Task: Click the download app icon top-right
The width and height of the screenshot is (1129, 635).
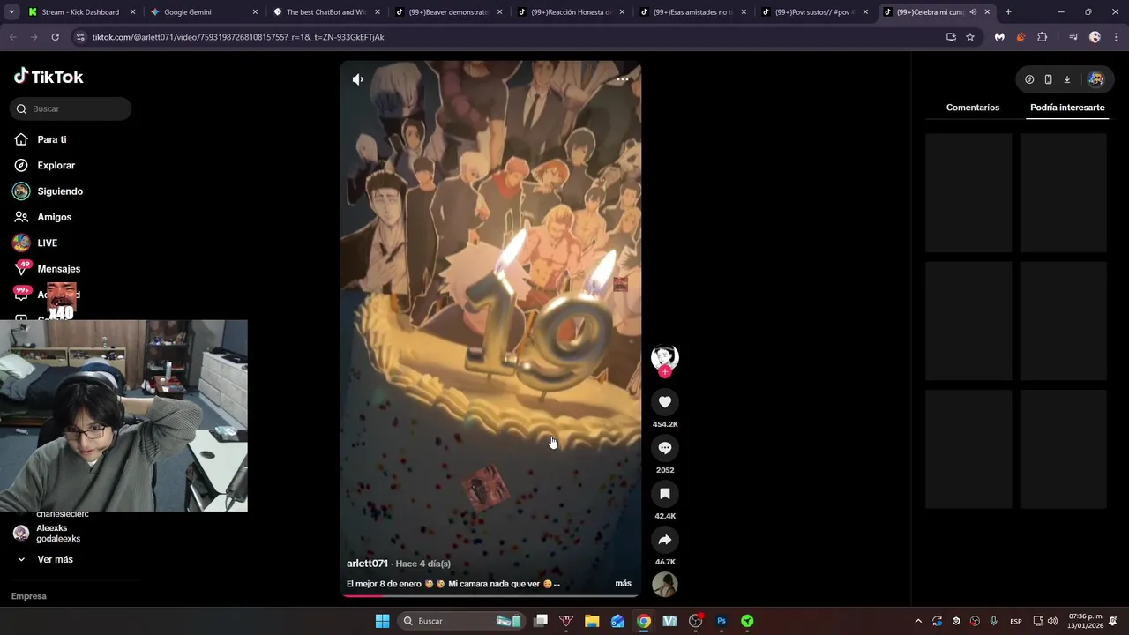Action: point(1066,79)
